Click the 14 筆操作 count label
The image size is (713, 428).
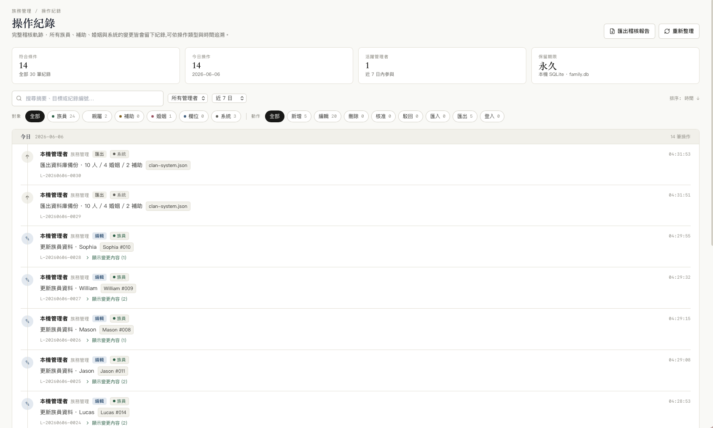click(x=680, y=137)
